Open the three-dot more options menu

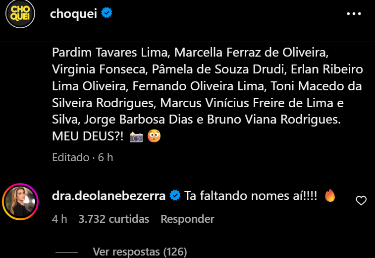pyautogui.click(x=354, y=14)
